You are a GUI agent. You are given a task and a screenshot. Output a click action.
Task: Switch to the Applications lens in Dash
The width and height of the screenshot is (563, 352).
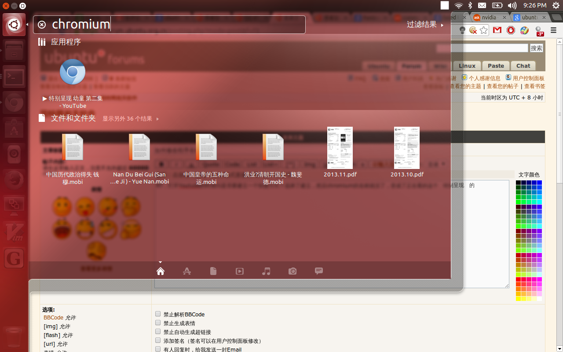click(187, 271)
